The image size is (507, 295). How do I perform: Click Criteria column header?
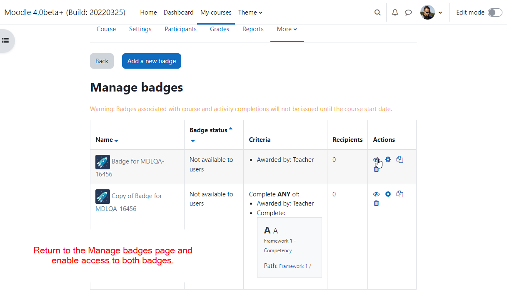[260, 140]
